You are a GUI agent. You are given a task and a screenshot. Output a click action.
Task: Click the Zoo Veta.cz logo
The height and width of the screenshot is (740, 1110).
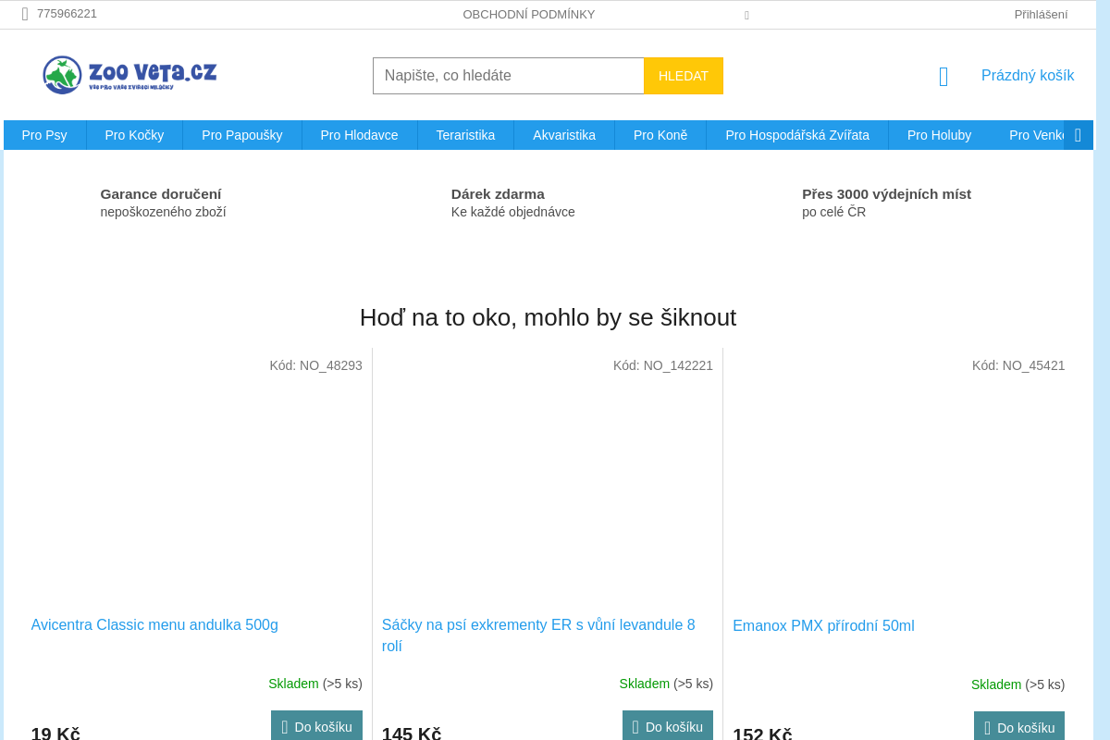(129, 75)
